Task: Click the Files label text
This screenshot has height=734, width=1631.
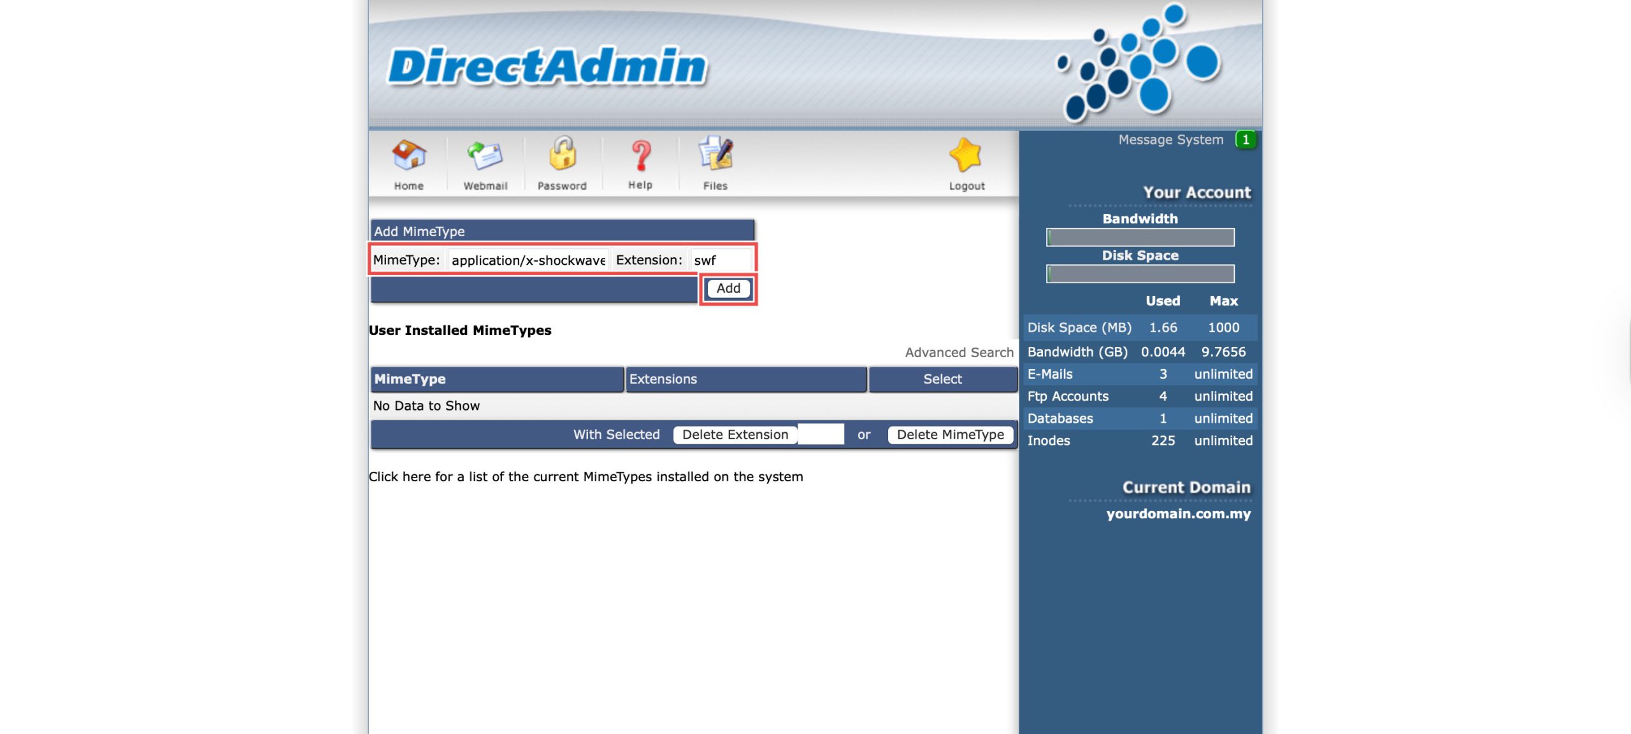Action: [x=715, y=186]
